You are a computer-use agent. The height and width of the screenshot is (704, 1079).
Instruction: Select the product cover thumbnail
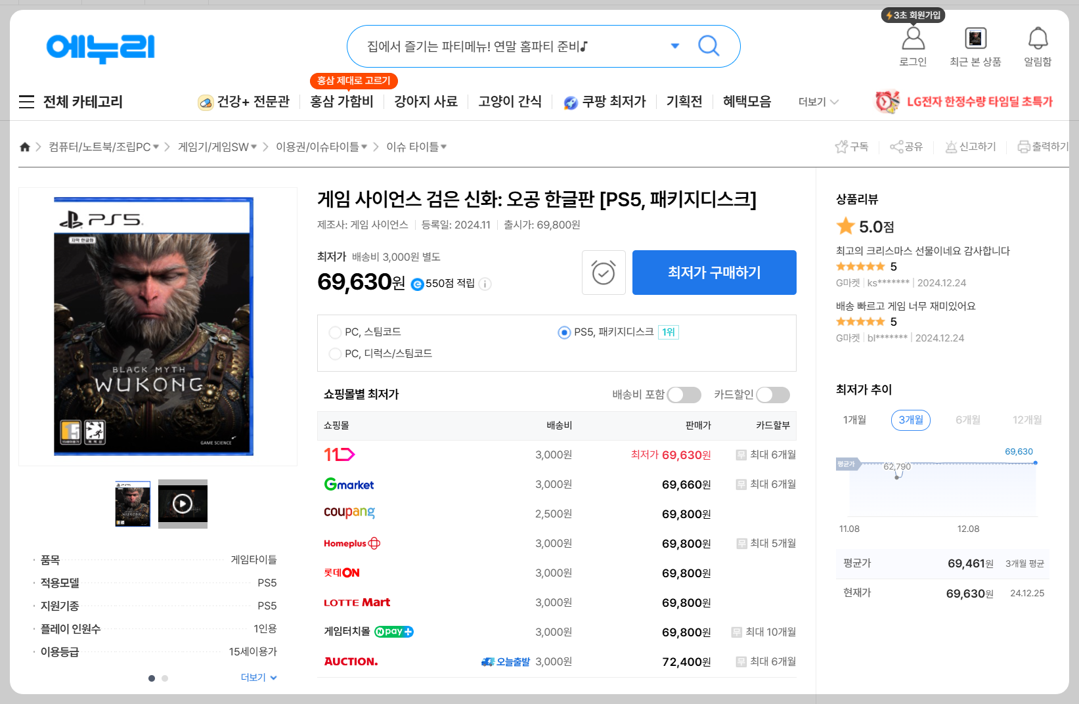(x=133, y=504)
